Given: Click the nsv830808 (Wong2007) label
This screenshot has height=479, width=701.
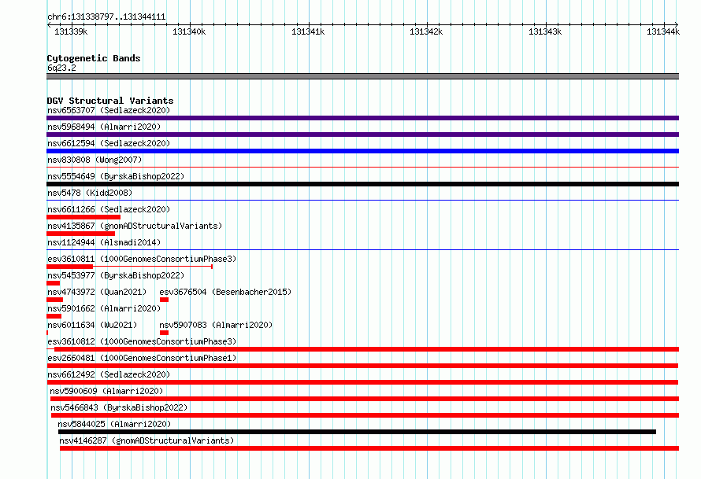Looking at the screenshot, I should [x=95, y=160].
